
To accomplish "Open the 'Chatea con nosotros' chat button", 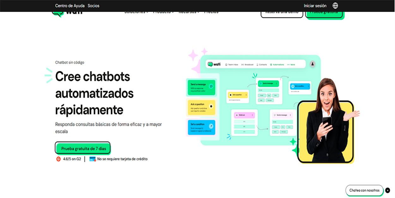I will click(364, 190).
